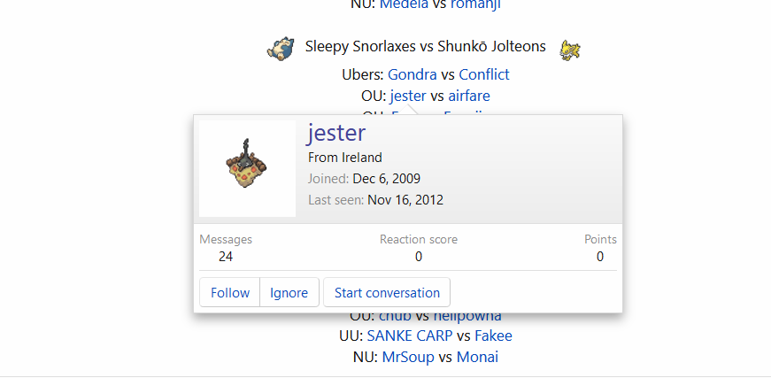The image size is (771, 378).
Task: Open Gondra's profile link
Action: [x=412, y=74]
